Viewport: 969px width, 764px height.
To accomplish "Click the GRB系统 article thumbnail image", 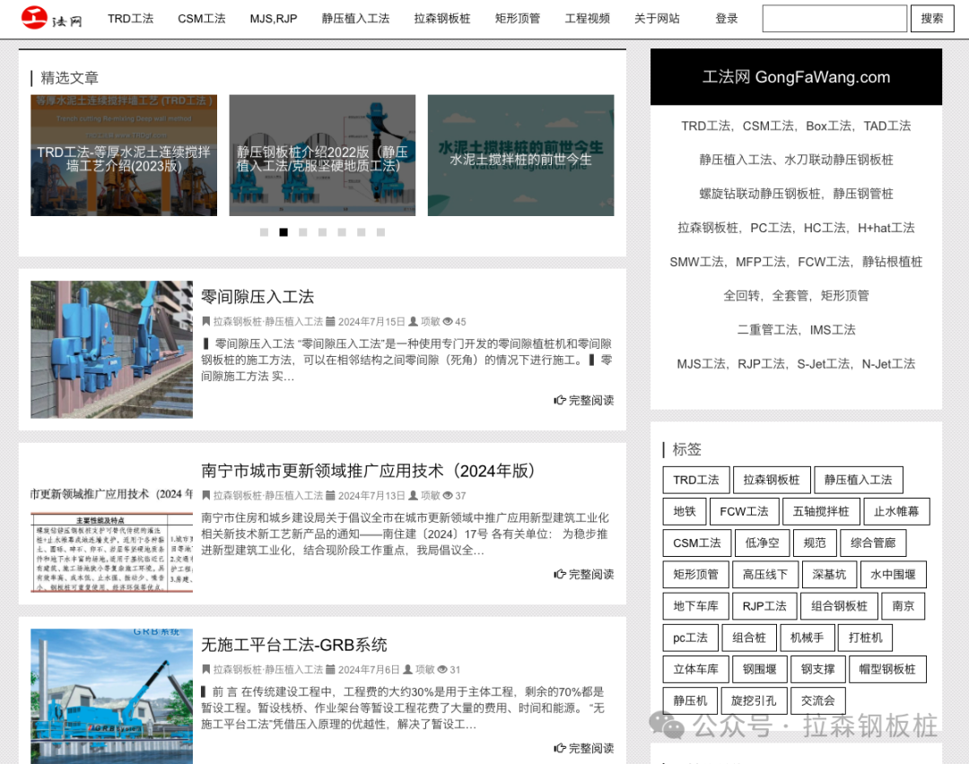I will click(x=112, y=697).
